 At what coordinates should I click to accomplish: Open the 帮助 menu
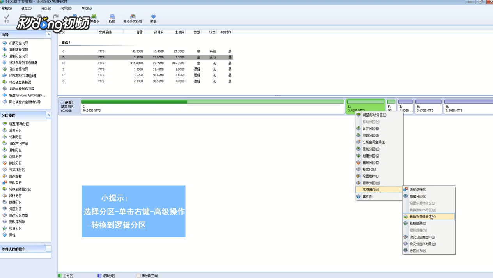[87, 8]
